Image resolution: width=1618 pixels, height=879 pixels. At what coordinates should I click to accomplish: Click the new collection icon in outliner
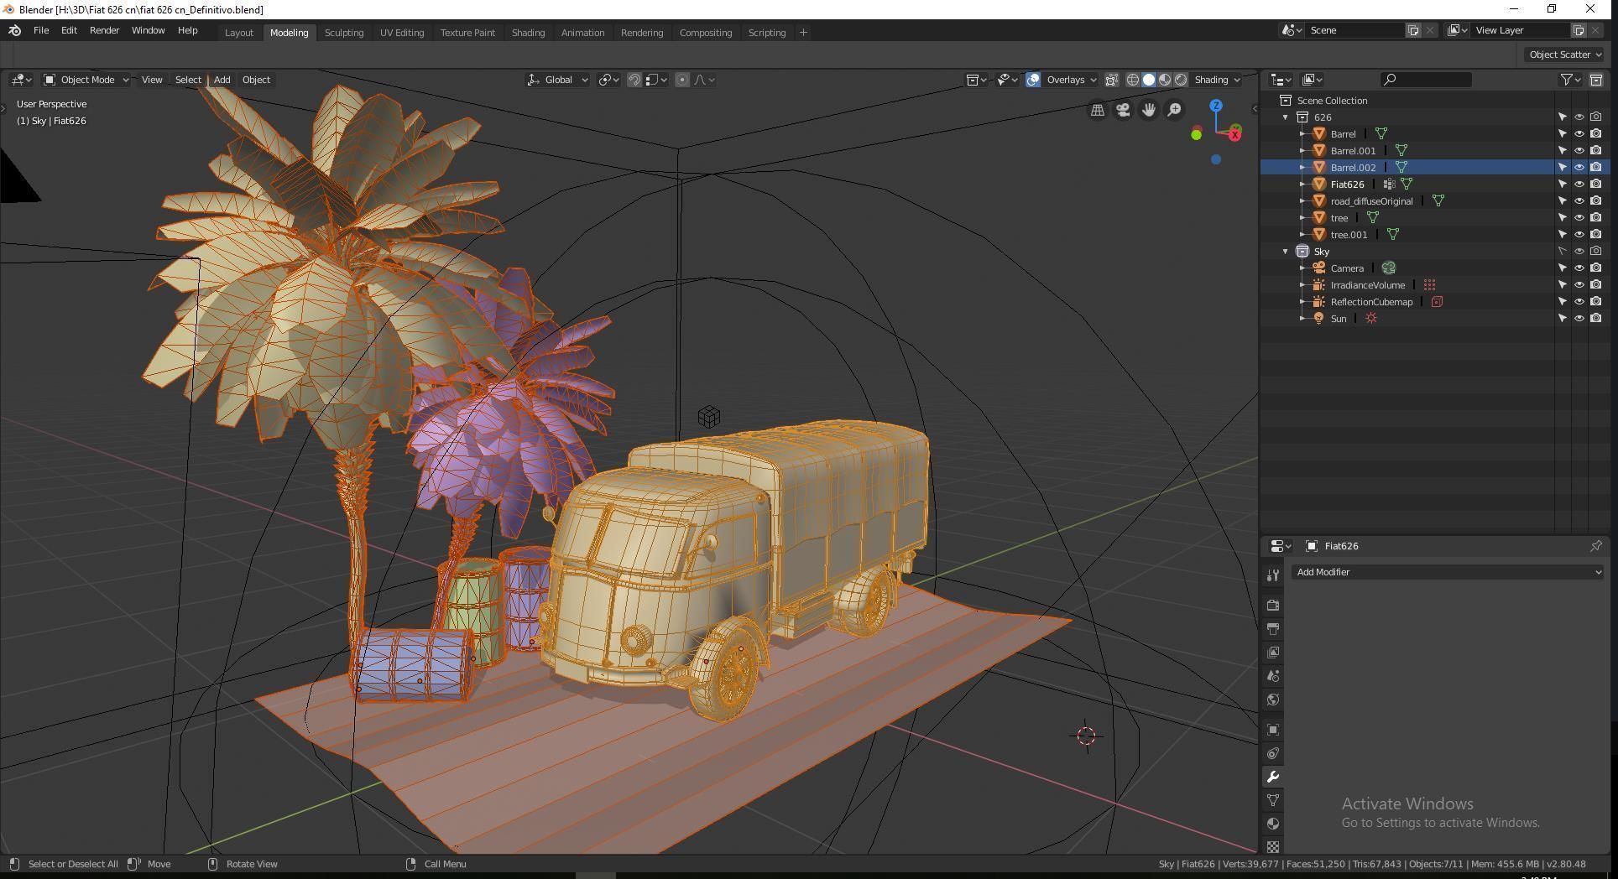pos(1596,80)
